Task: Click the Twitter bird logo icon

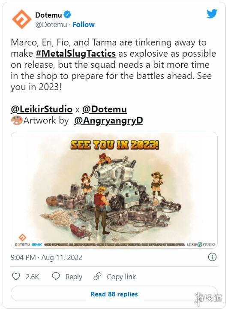Action: click(x=212, y=14)
